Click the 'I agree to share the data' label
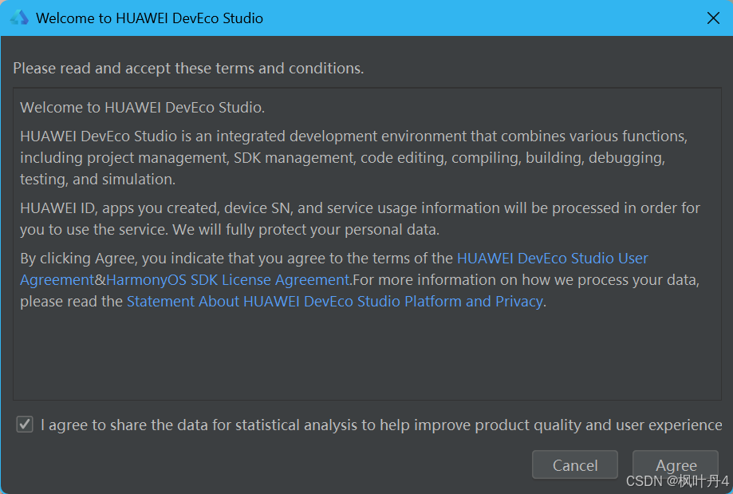 [380, 425]
